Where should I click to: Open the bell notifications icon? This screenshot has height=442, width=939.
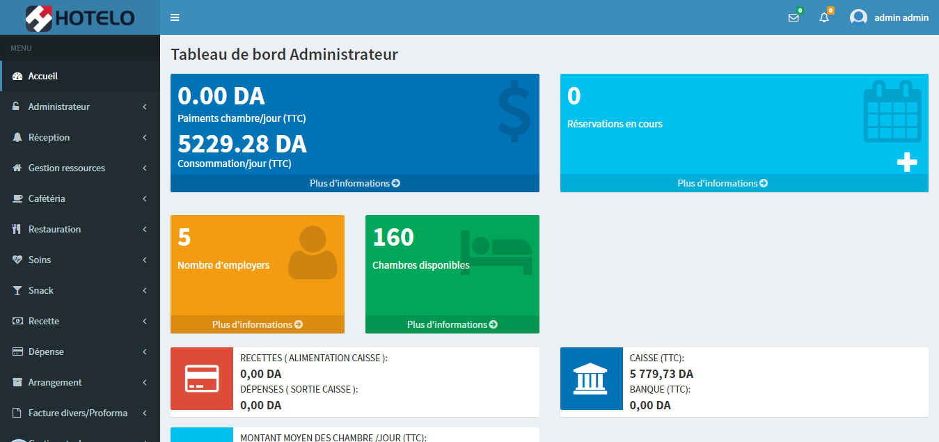(824, 18)
